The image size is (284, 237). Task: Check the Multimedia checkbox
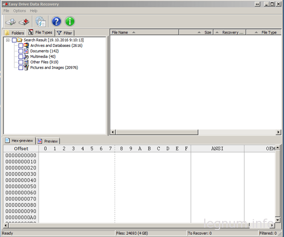21,56
